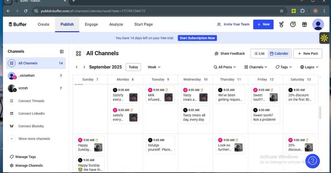Open Wednesday 'Tasty treats all day' X post
Image resolution: width=331 pixels, height=173 pixels.
[x=195, y=115]
